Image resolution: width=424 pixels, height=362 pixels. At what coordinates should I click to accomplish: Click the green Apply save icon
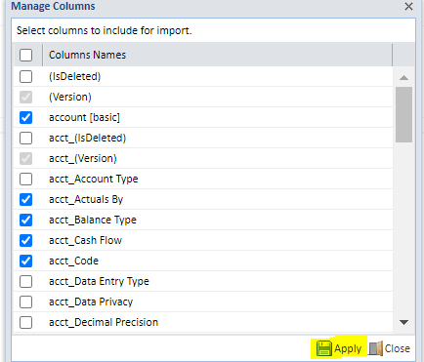pyautogui.click(x=323, y=348)
